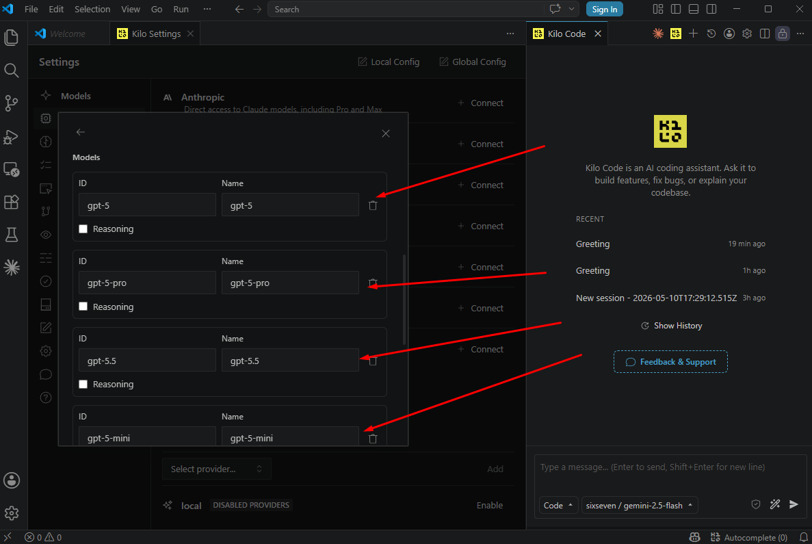The height and width of the screenshot is (544, 812).
Task: Open Accounts menu in activity bar
Action: (12, 480)
